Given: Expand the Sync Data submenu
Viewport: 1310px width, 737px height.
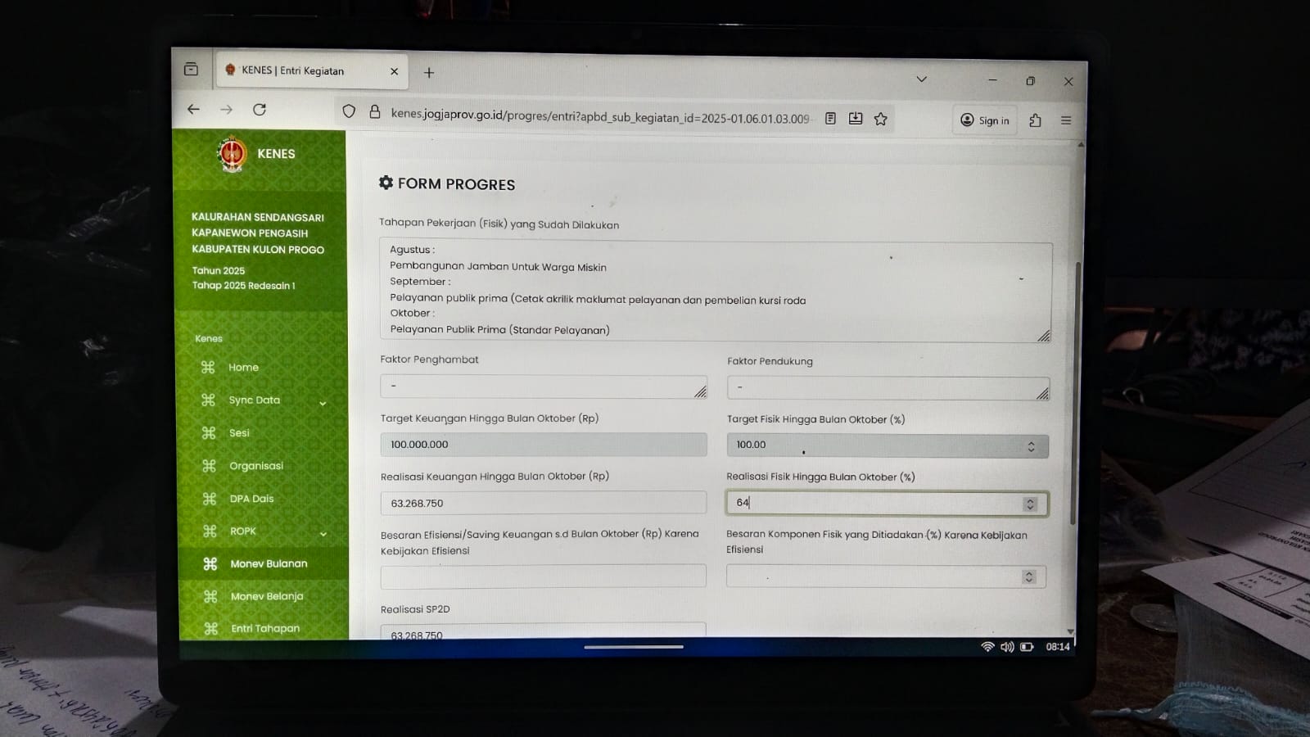Looking at the screenshot, I should 323,403.
